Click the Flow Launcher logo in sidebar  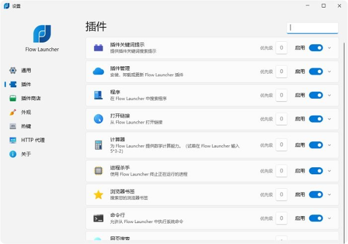tap(42, 34)
